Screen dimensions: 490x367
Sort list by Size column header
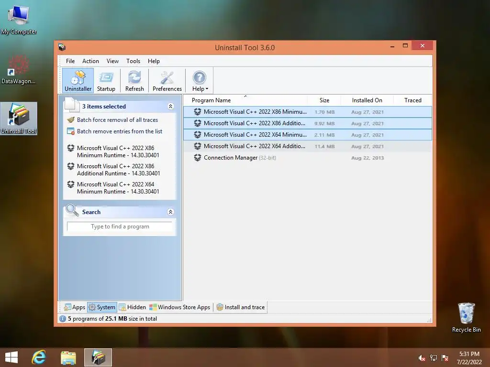[324, 100]
